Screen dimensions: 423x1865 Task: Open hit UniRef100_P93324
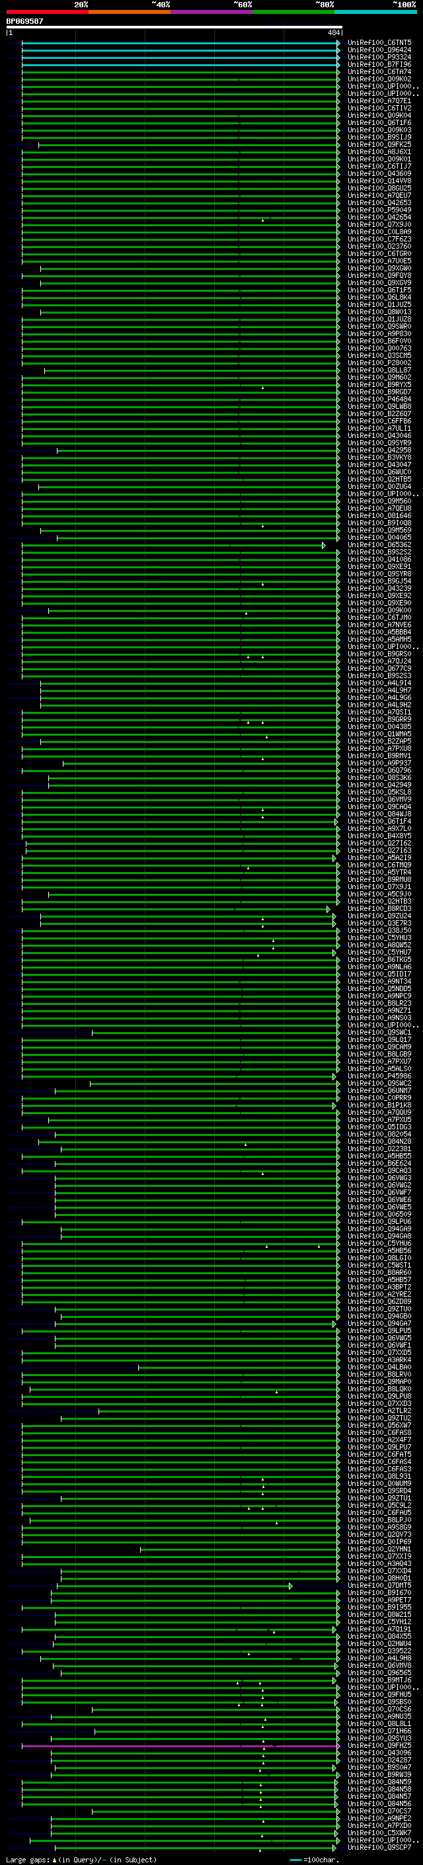[x=379, y=57]
